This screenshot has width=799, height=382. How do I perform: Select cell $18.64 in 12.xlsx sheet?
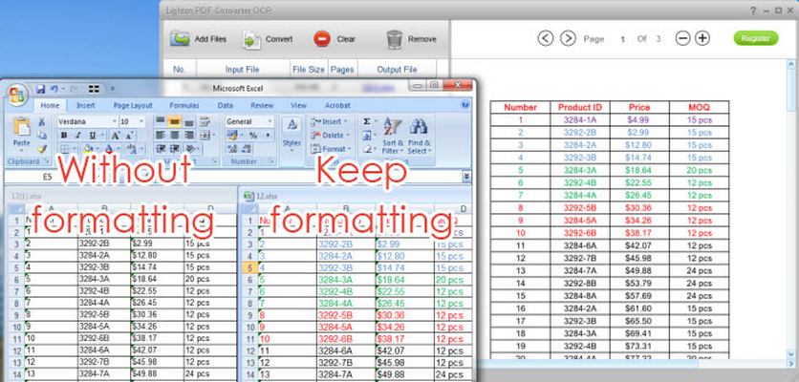click(x=404, y=280)
